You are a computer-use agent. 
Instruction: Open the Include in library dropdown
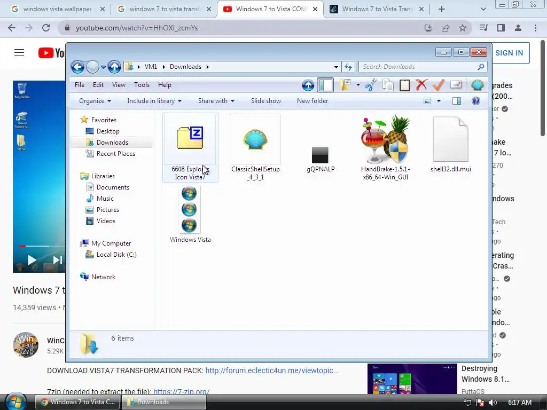154,101
